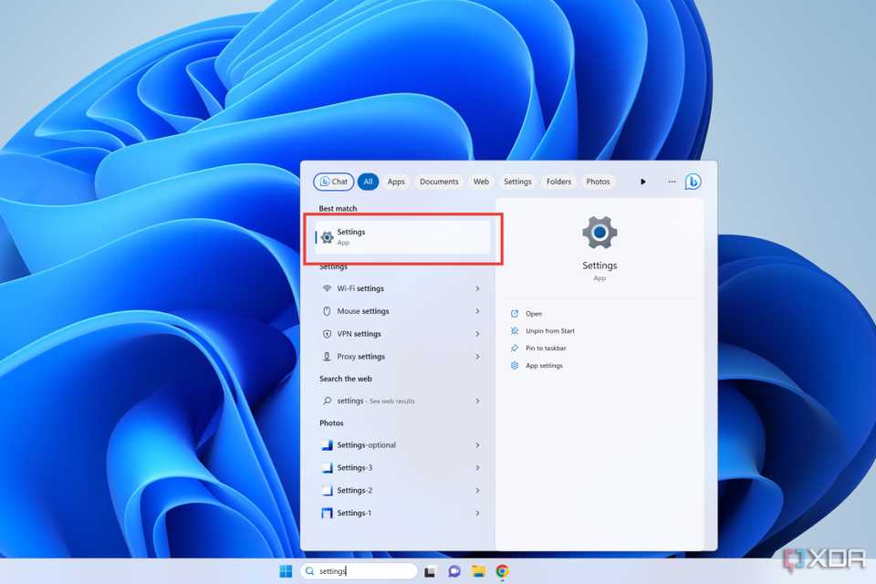The image size is (876, 584).
Task: Open Google Chrome from the taskbar
Action: tap(502, 570)
